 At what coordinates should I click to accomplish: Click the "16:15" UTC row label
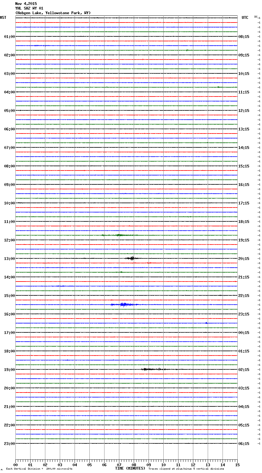(244, 185)
